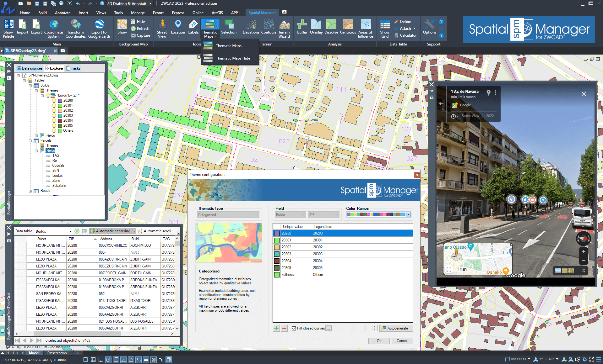Viewport: 603px width, 364px height.
Task: Click Cancel in Theme configuration
Action: click(402, 341)
